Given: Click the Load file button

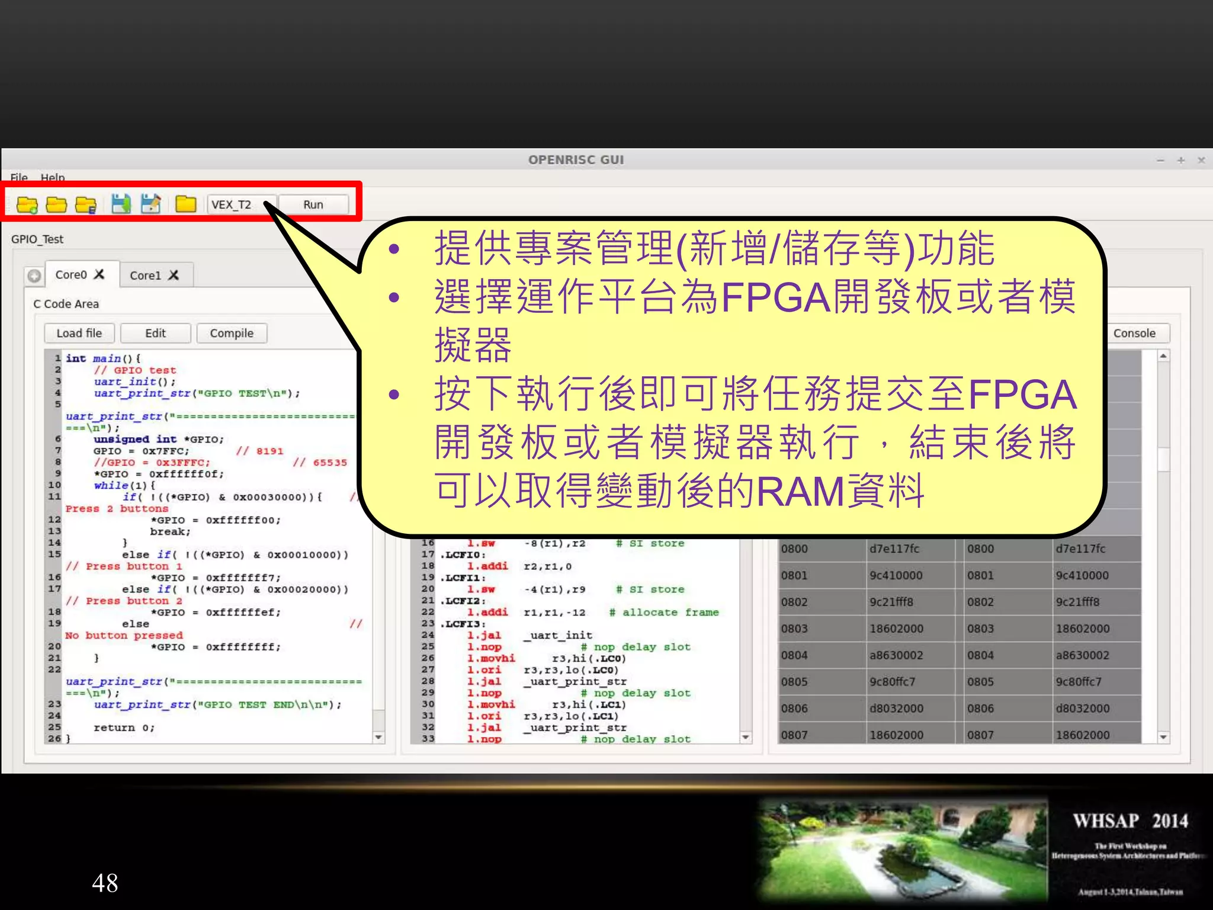Looking at the screenshot, I should (79, 333).
